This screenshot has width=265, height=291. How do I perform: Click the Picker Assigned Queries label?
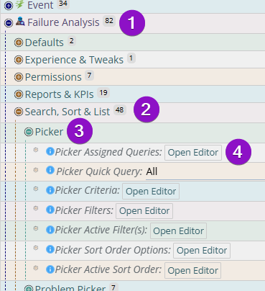[x=108, y=152]
